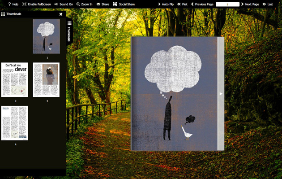This screenshot has height=179, width=282.
Task: Select page 3 thumbnail
Action: click(46, 80)
